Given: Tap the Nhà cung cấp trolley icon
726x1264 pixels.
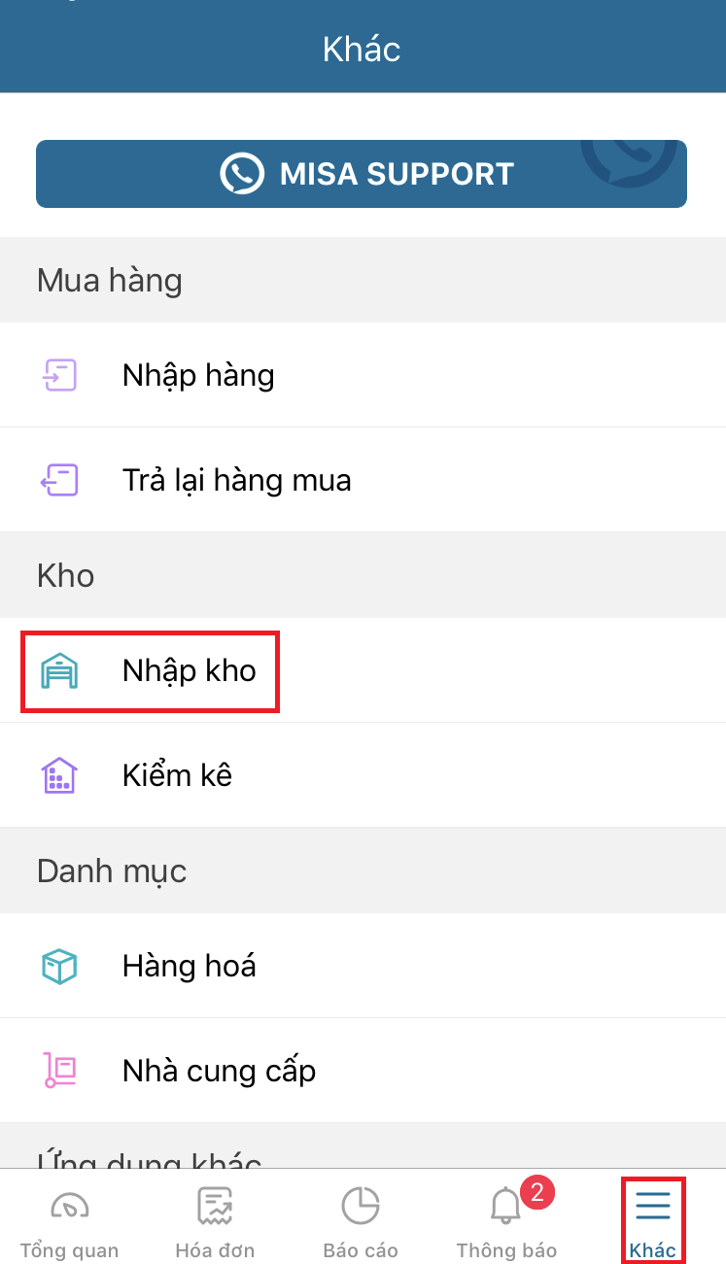Looking at the screenshot, I should pyautogui.click(x=60, y=1070).
